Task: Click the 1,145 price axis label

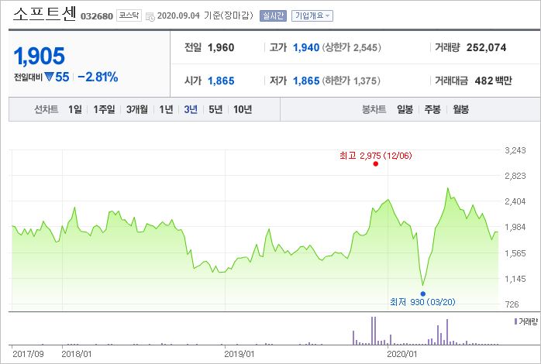Action: click(515, 279)
